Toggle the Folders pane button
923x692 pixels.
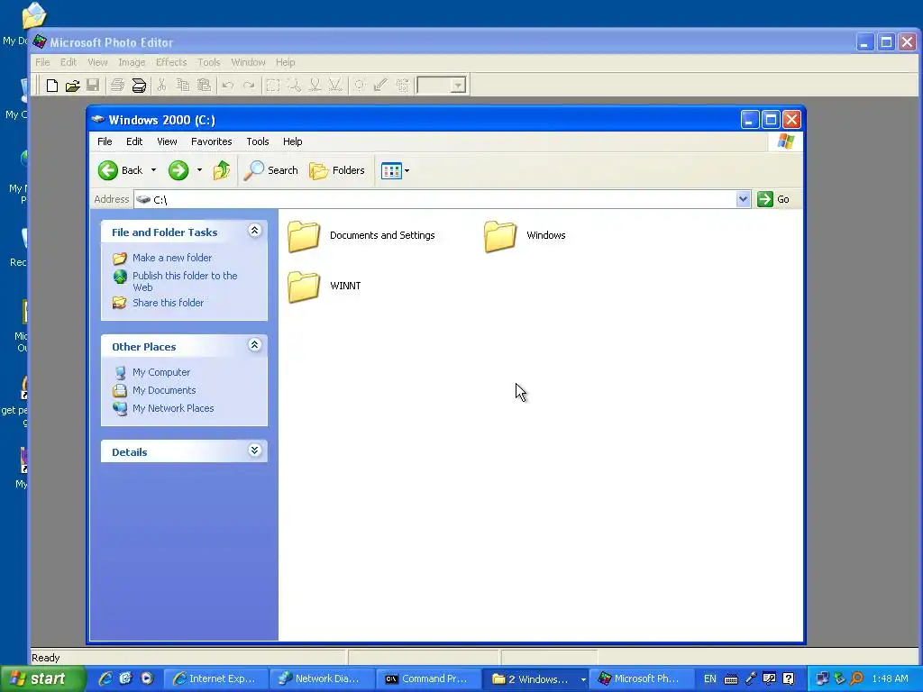337,170
